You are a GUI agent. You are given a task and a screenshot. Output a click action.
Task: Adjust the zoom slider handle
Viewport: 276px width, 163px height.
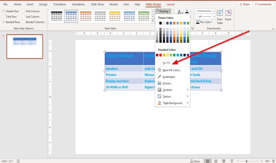[x=246, y=161]
